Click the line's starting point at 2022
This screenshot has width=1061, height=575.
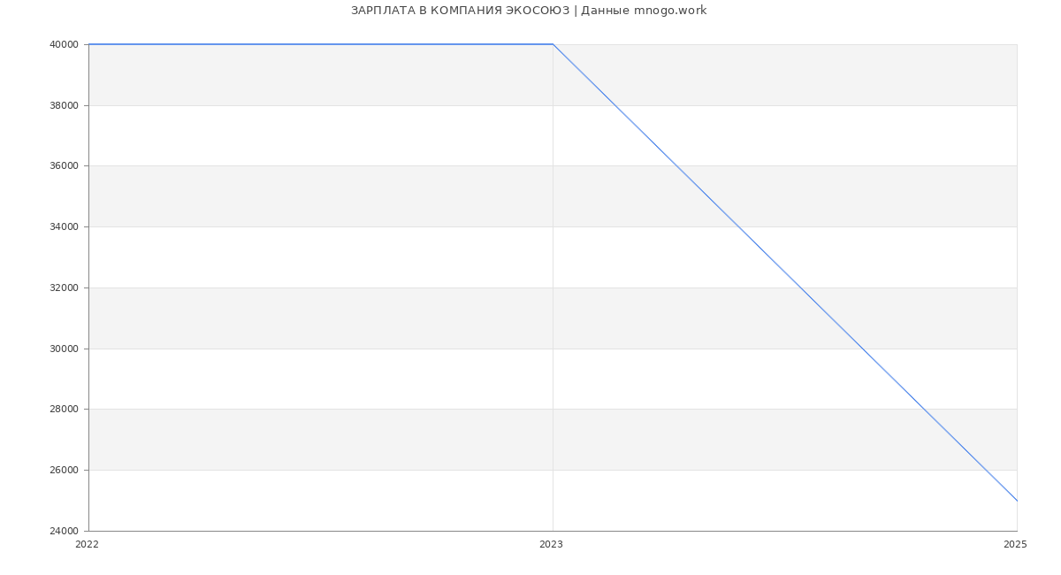(89, 44)
